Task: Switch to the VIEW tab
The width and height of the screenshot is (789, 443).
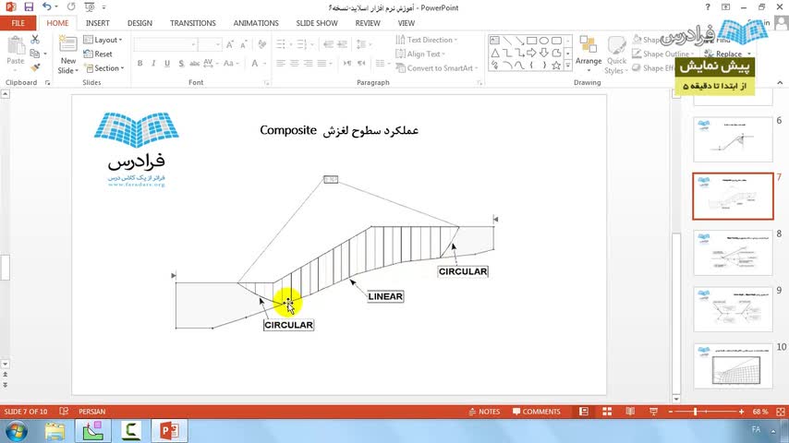Action: coord(407,23)
